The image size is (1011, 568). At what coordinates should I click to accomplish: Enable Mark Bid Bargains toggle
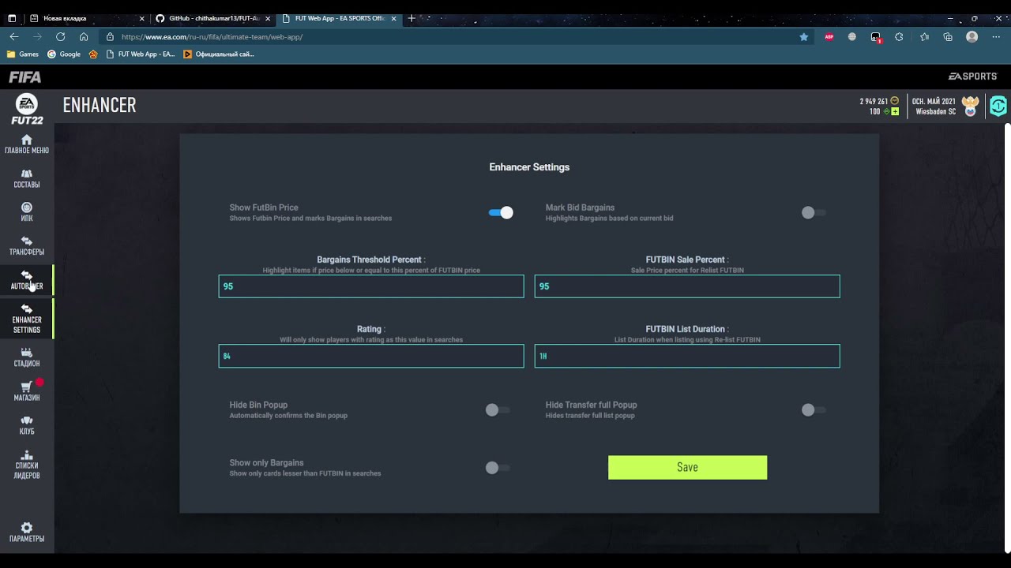[x=814, y=212]
